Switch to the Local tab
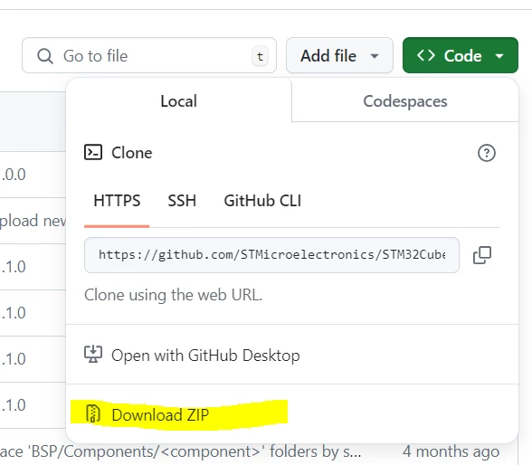This screenshot has width=532, height=465. coord(179,100)
